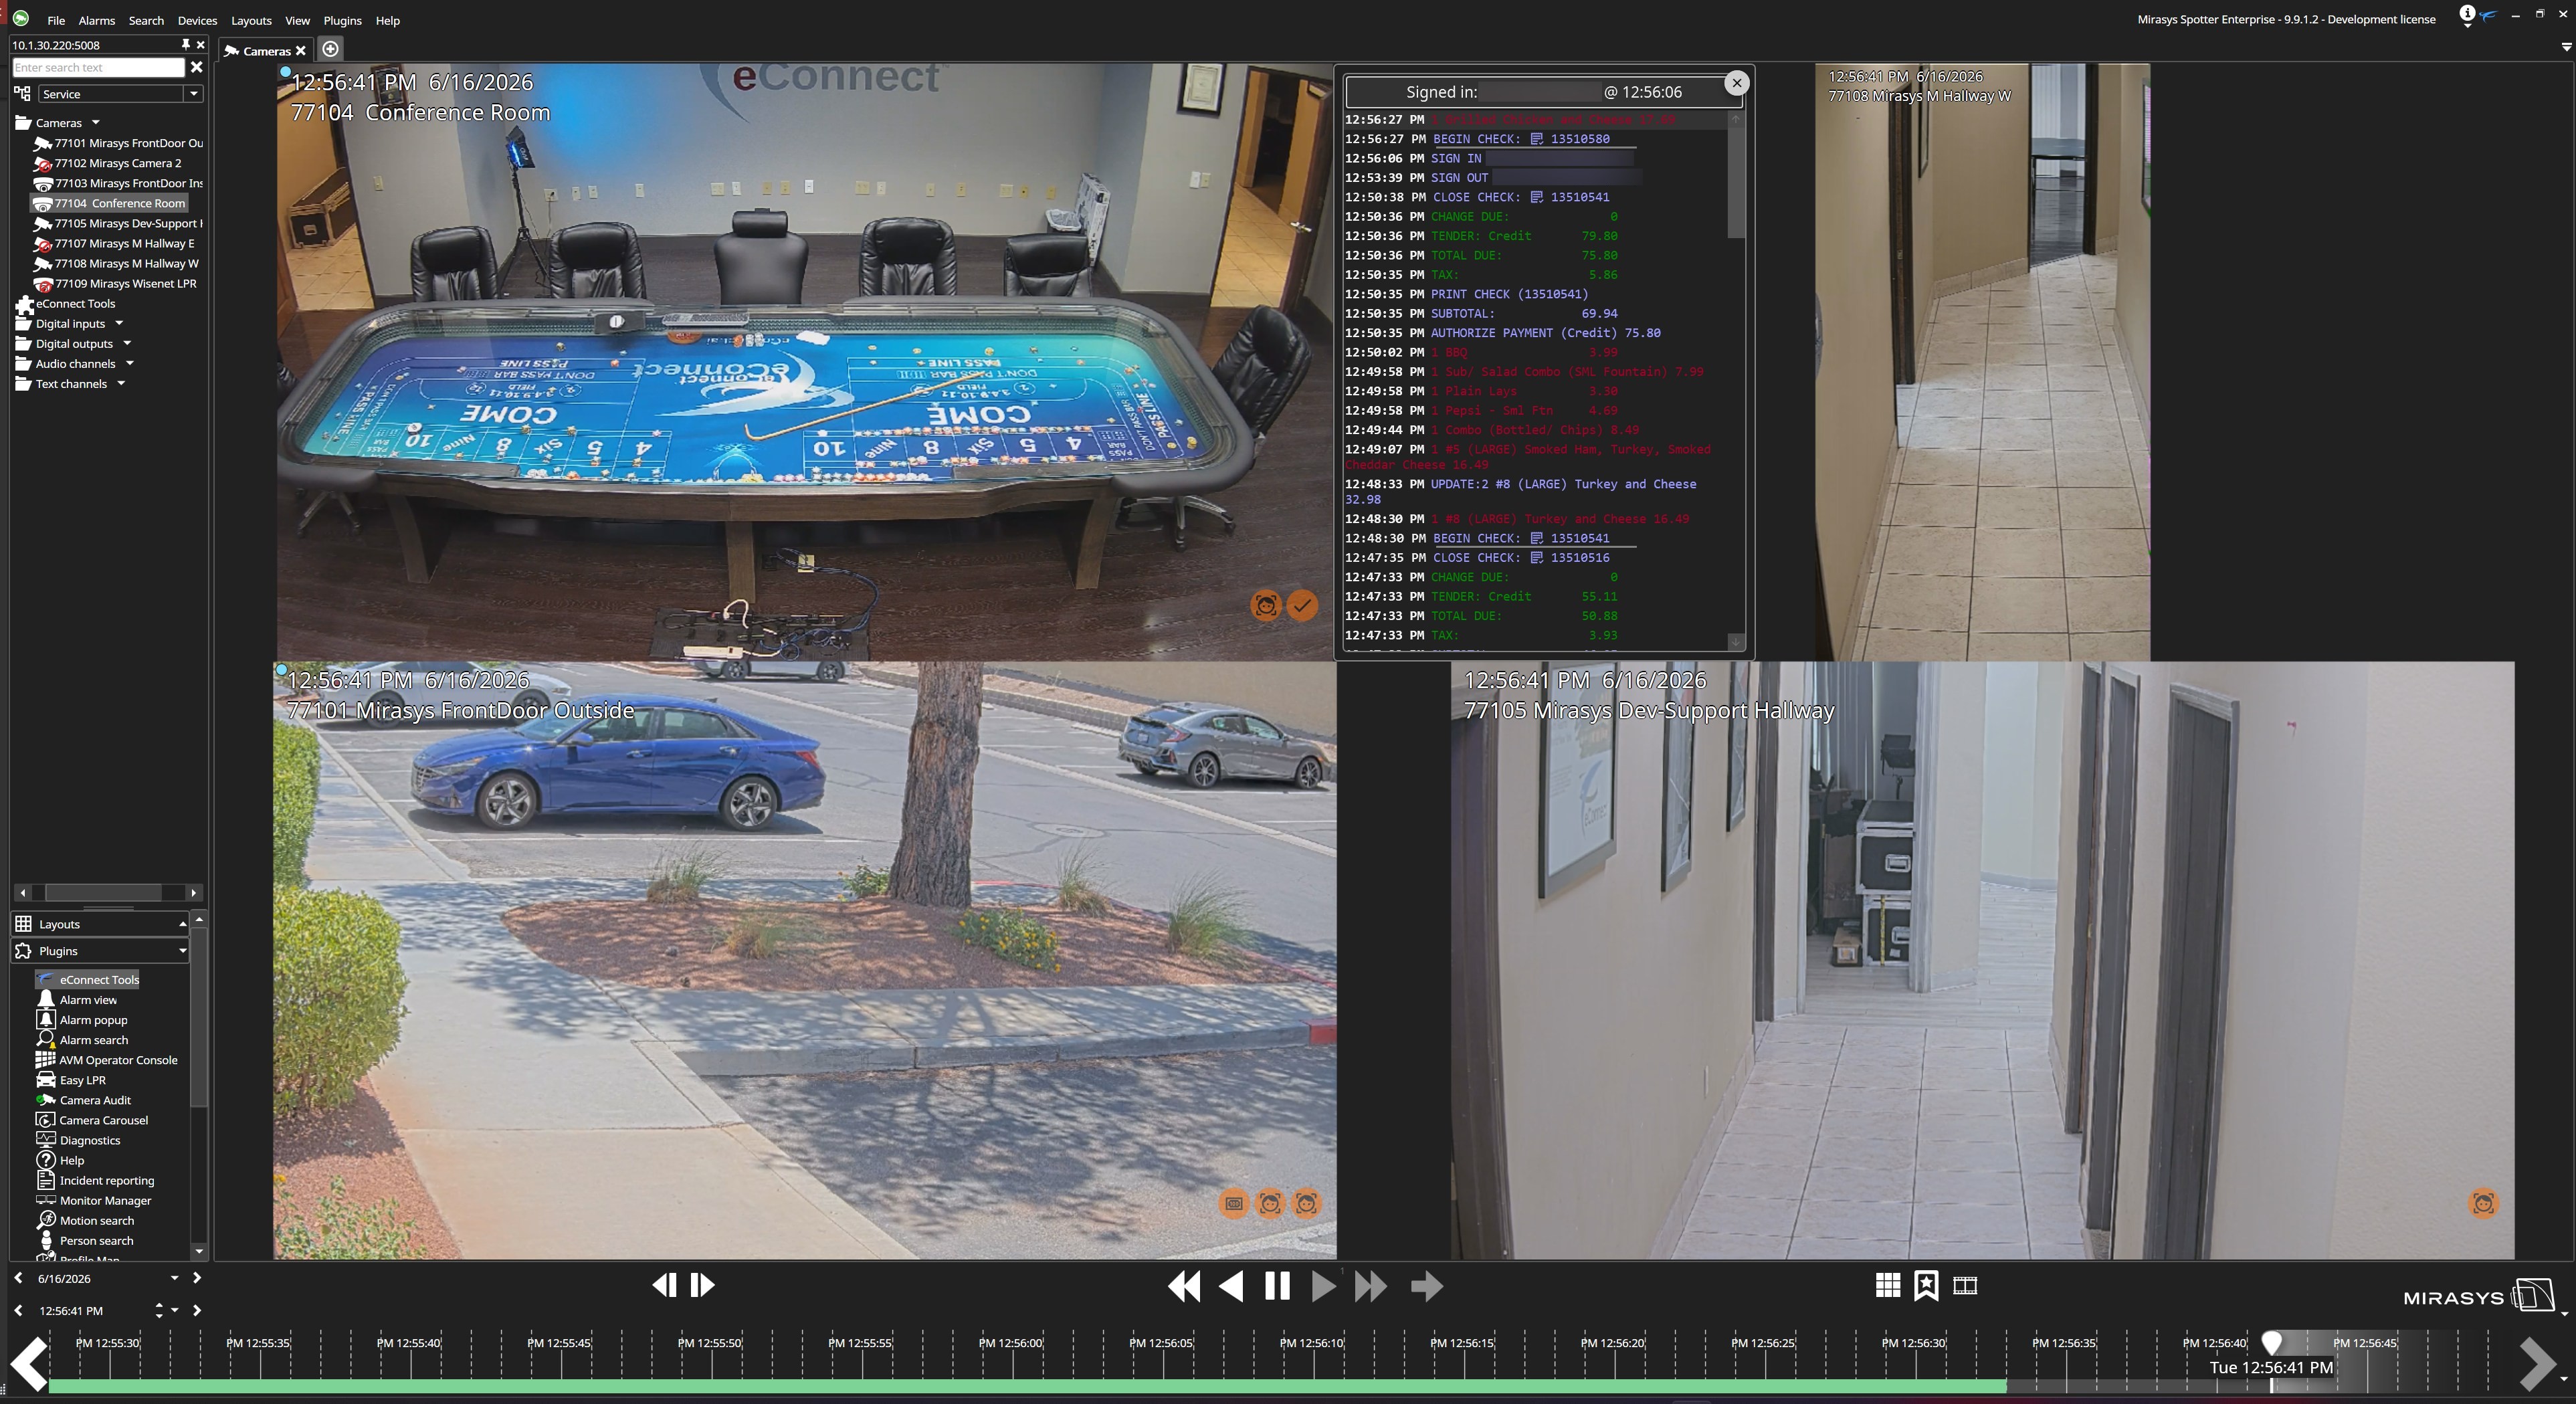Play video in reverse

[1231, 1286]
